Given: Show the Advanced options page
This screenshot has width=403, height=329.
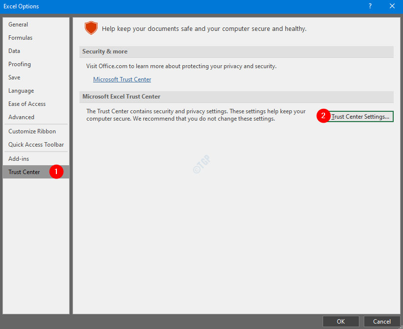Looking at the screenshot, I should [x=21, y=117].
